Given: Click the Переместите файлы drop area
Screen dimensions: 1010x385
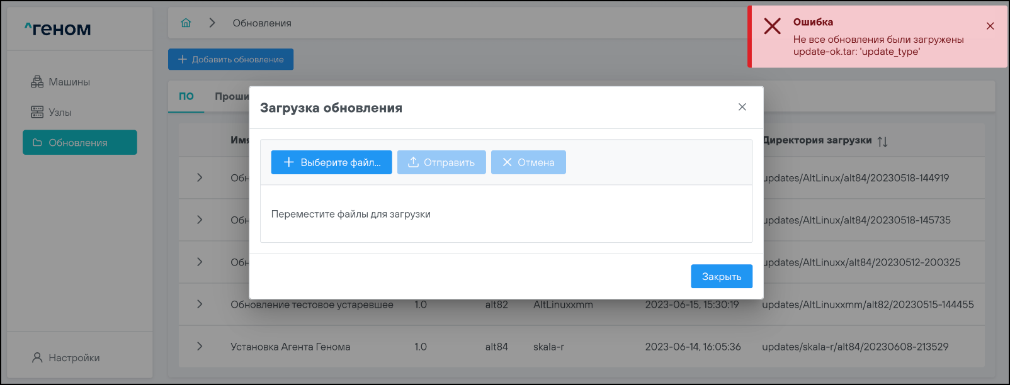Looking at the screenshot, I should pyautogui.click(x=506, y=214).
